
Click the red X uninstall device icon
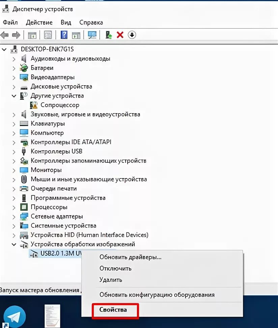(120, 35)
